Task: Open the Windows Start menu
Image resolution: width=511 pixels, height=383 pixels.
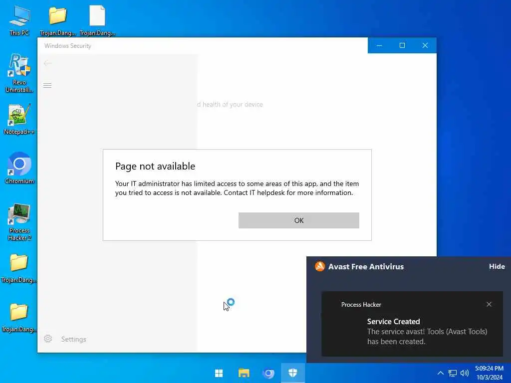Action: pos(219,373)
